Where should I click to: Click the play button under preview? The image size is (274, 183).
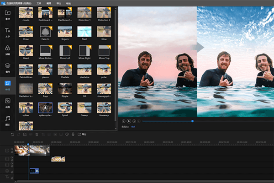[x=129, y=121]
